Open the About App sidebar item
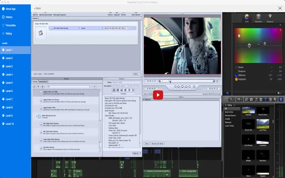 15,9
